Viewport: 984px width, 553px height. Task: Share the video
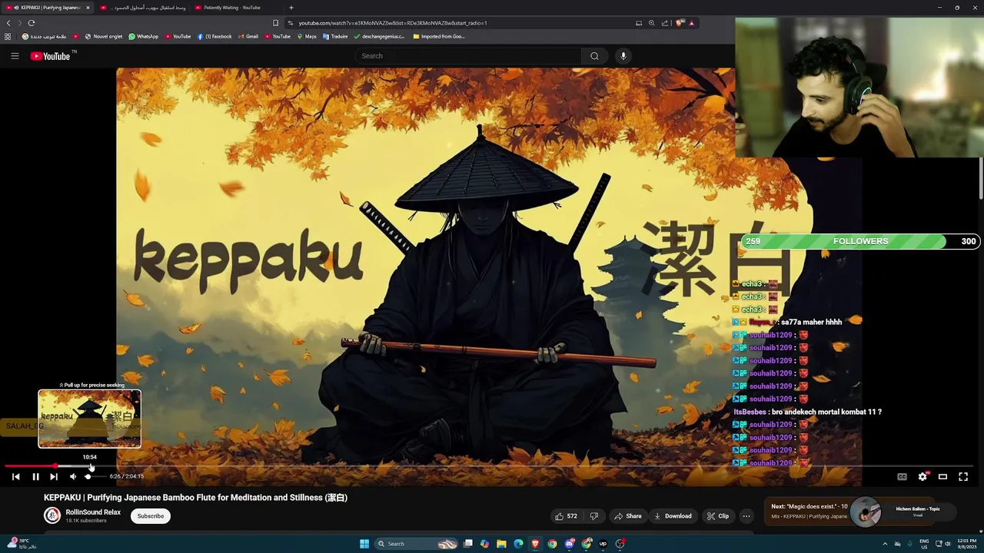[x=627, y=516]
